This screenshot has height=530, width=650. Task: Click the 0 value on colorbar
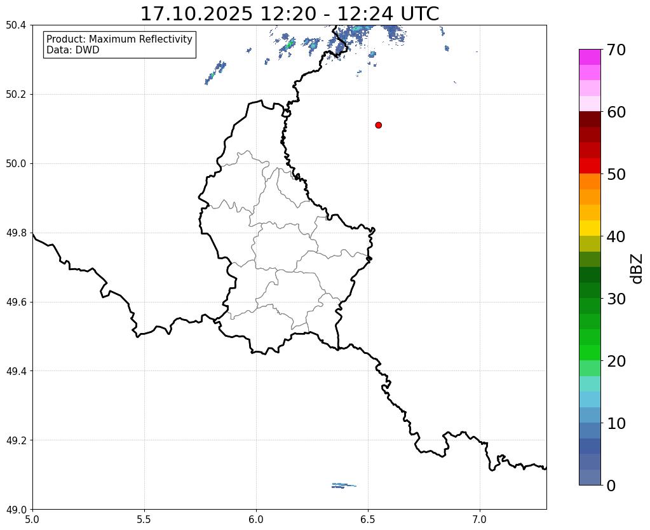611,486
